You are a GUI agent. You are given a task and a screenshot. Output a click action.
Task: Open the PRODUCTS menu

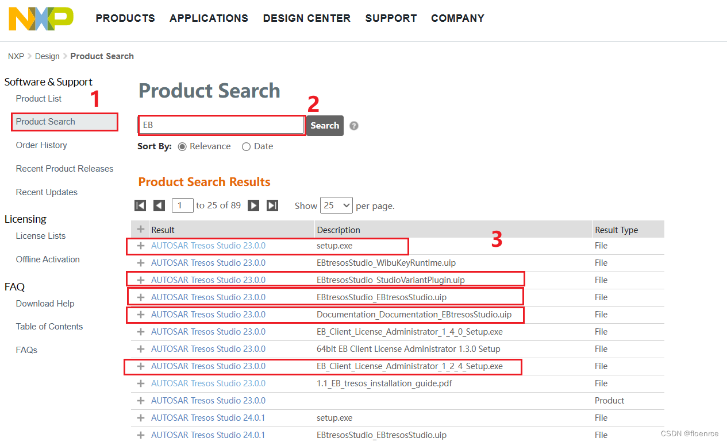[x=125, y=18]
